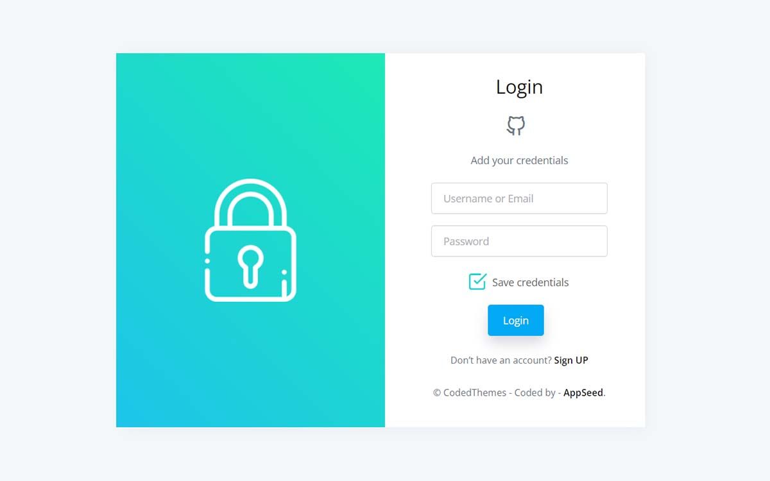The height and width of the screenshot is (481, 770).
Task: Click the copyright symbol before CodedThemes
Action: 437,392
